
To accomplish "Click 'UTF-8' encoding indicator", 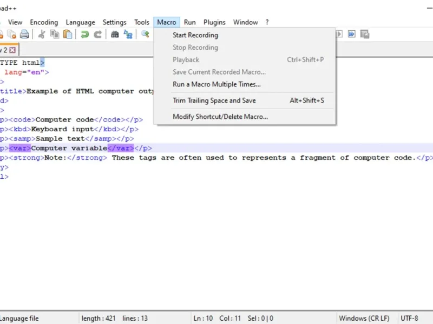I will [x=409, y=319].
